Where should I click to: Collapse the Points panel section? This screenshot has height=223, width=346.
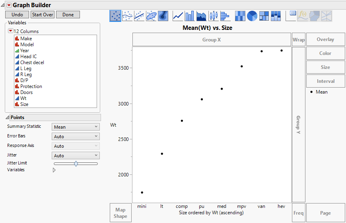click(x=8, y=117)
